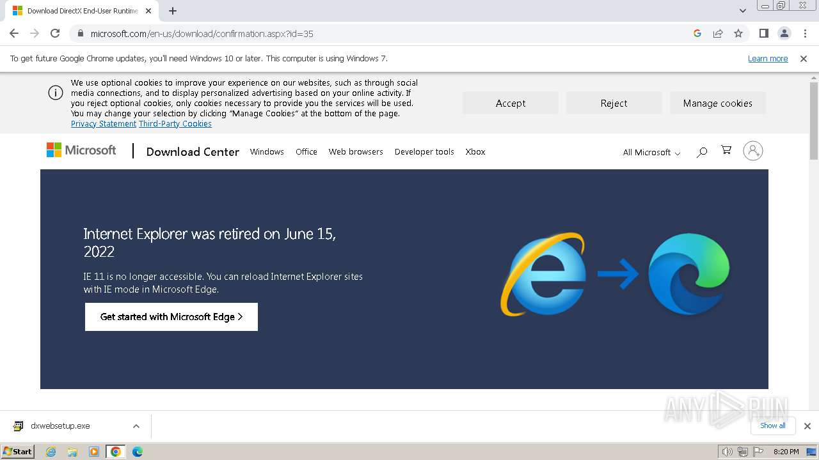Open the Web browsers nav item

(x=356, y=151)
